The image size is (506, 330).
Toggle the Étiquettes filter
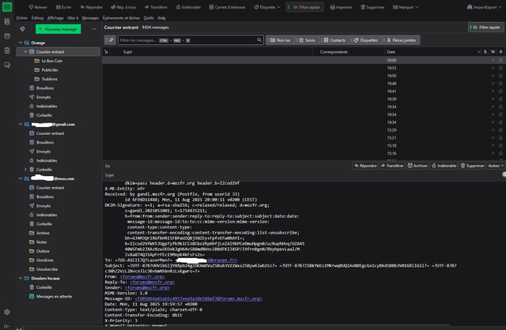click(x=365, y=40)
